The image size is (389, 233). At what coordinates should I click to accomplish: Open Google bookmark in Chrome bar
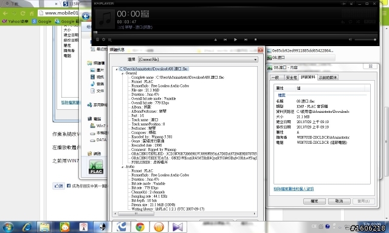point(42,22)
